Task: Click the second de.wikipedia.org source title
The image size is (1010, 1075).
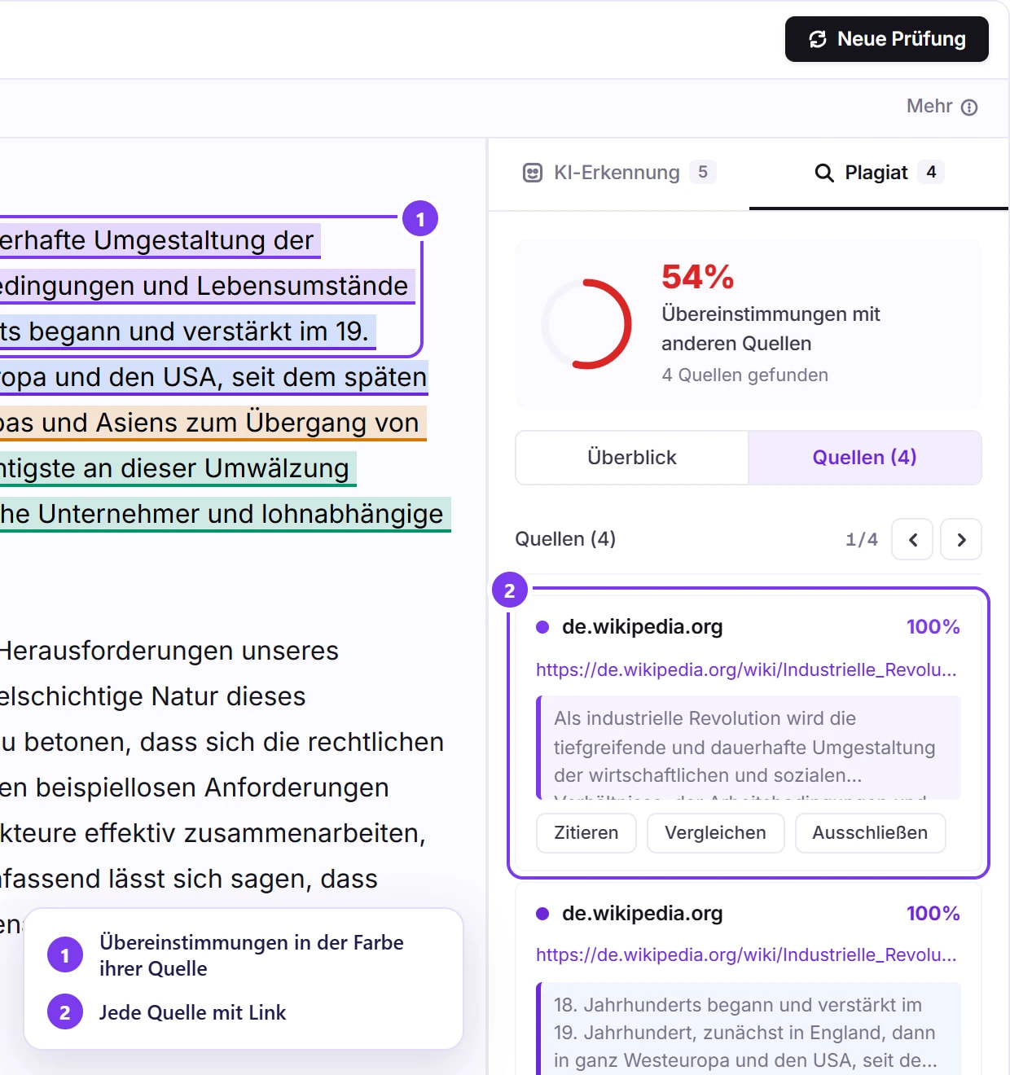Action: (642, 914)
